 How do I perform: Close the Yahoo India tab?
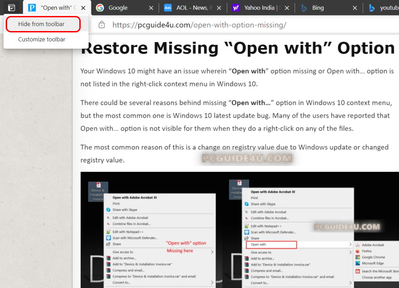[x=287, y=8]
